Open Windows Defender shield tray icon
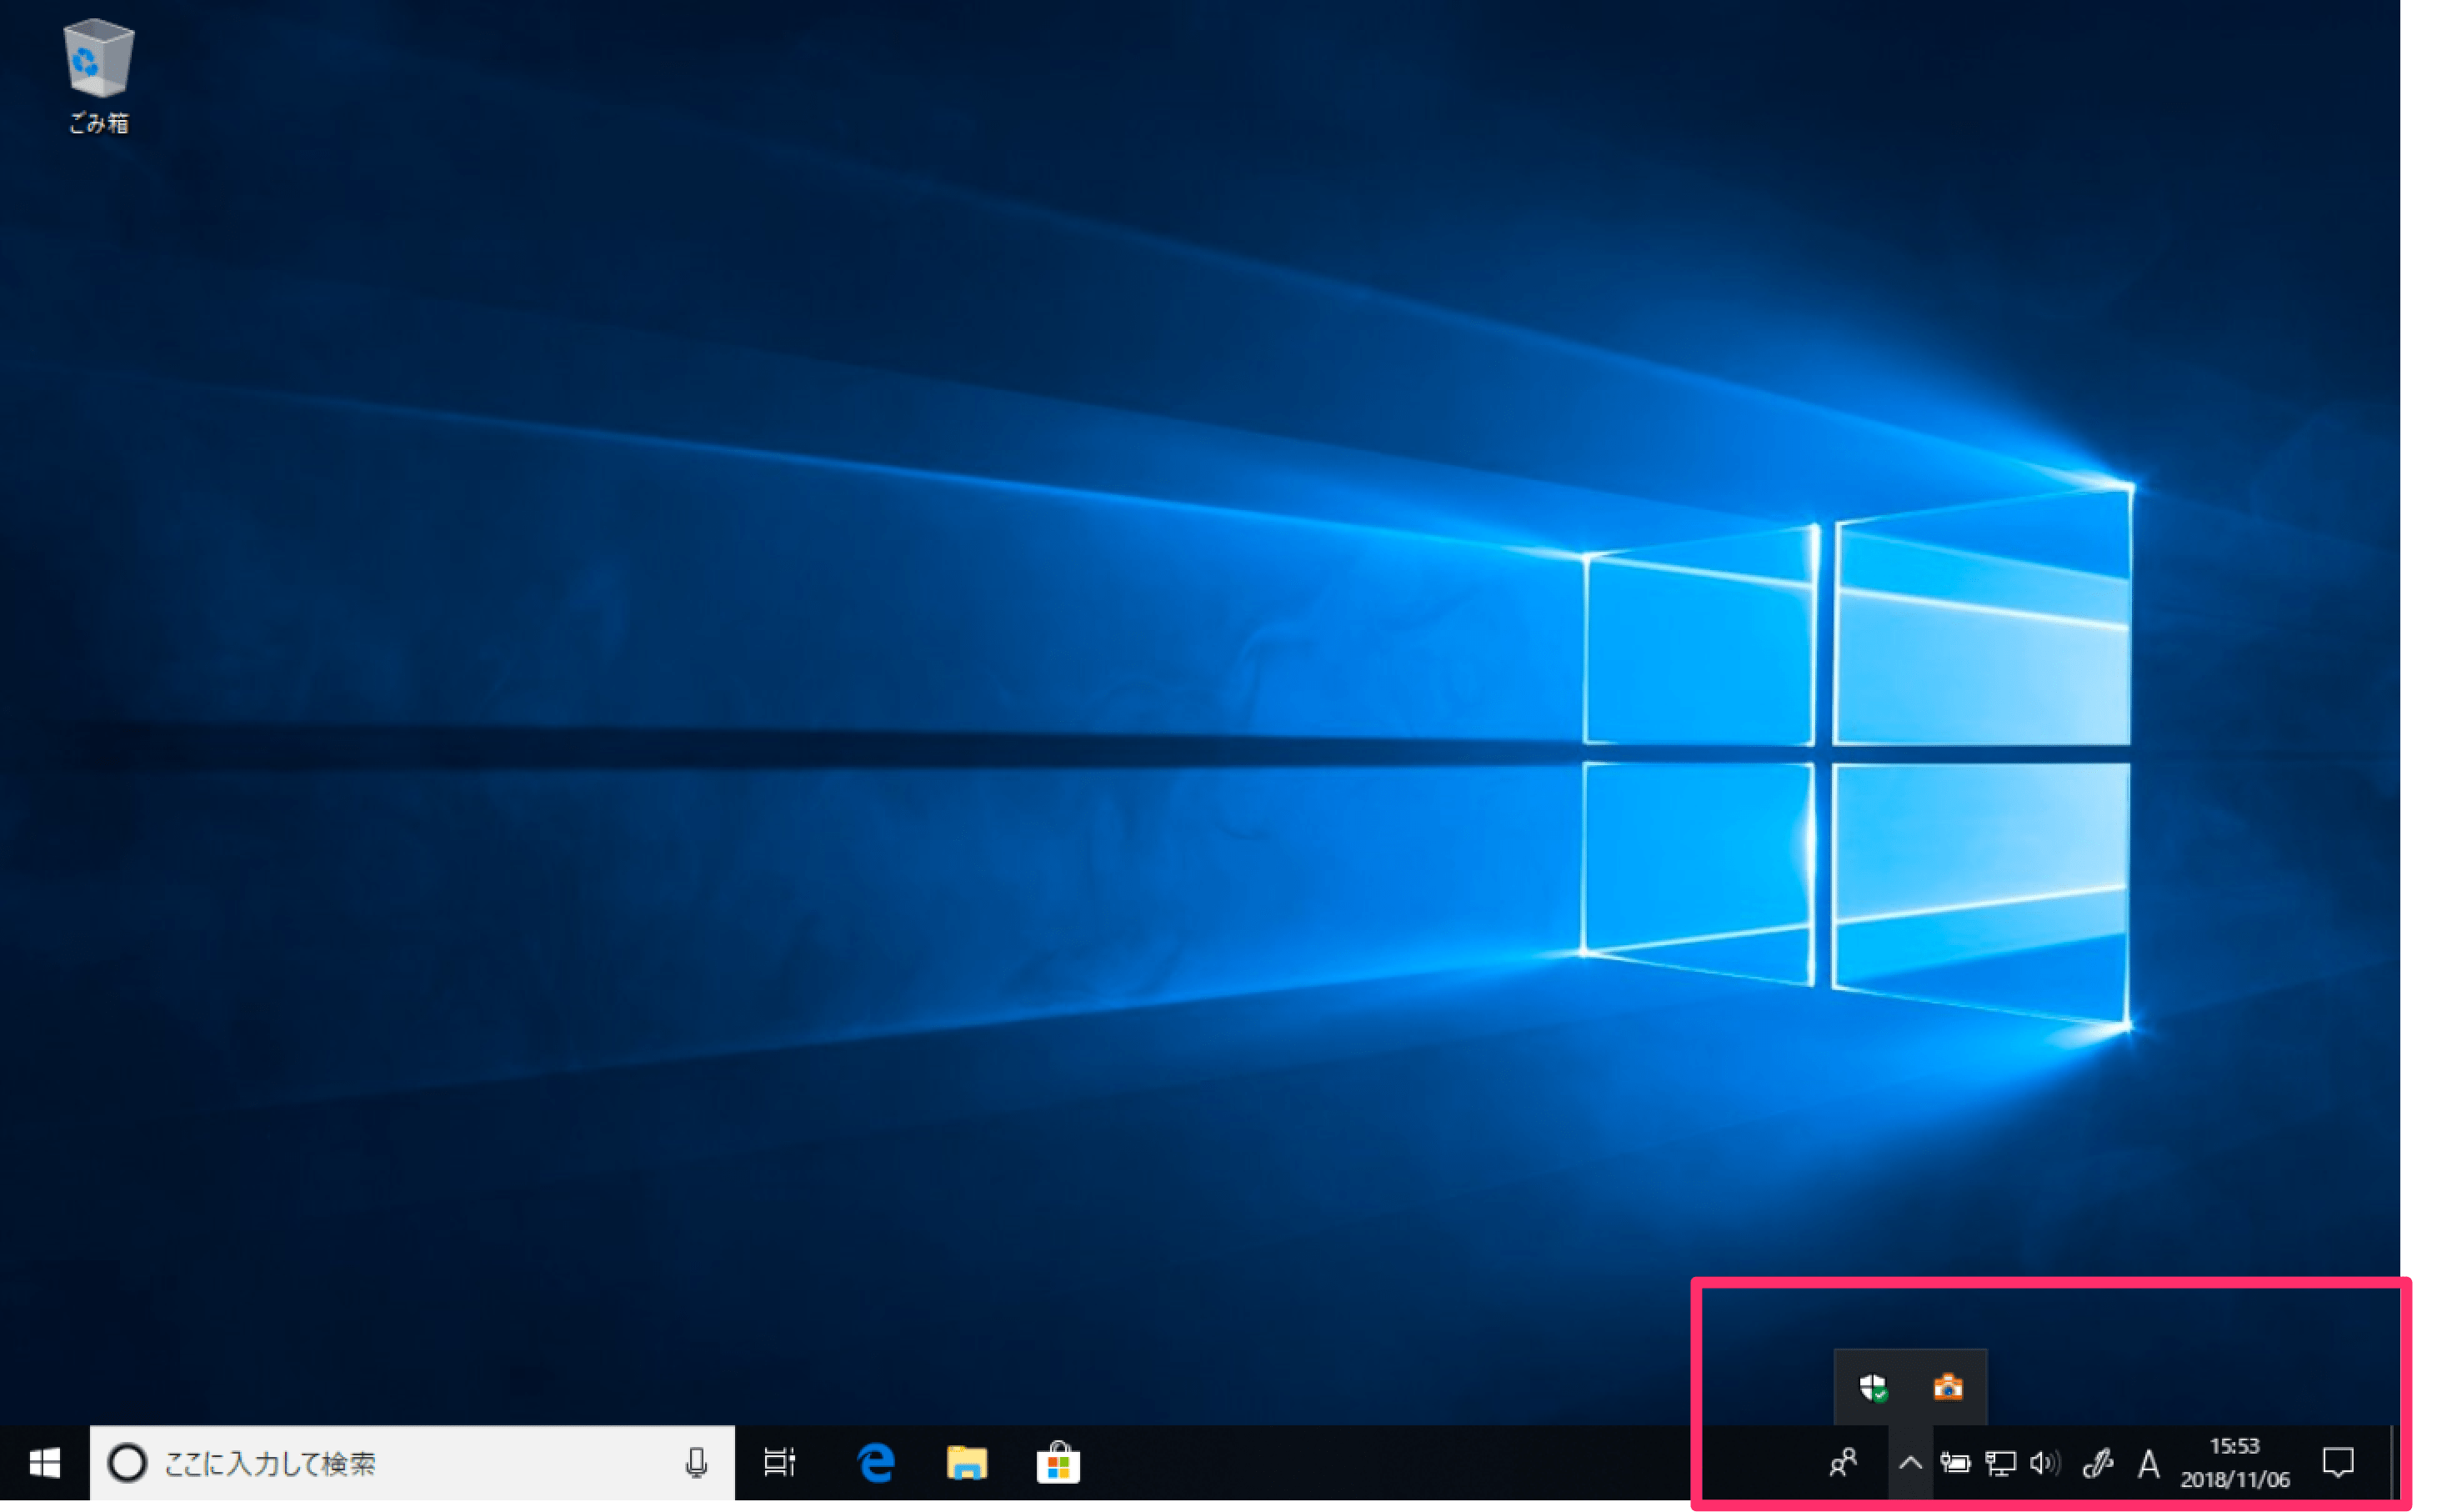Image resolution: width=2447 pixels, height=1512 pixels. point(1872,1388)
